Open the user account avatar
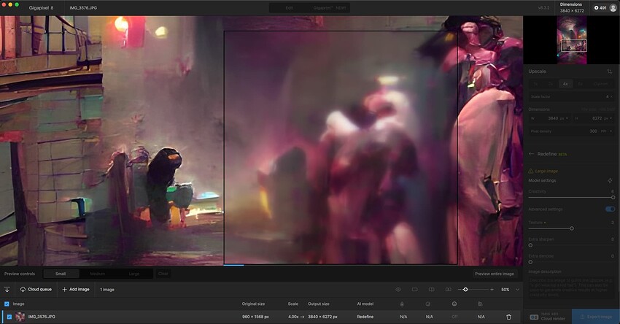 (613, 8)
